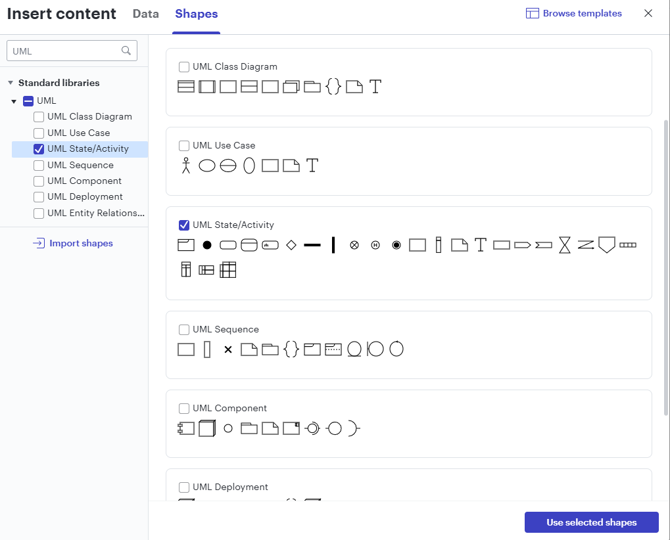Click the actor stick figure shape
Screen dimensions: 670x540
[186, 165]
